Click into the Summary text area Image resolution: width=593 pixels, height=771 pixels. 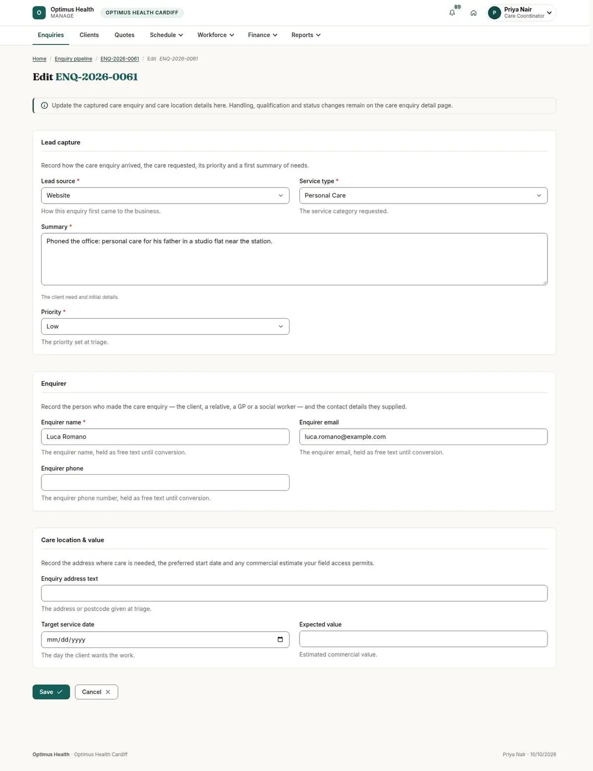[x=294, y=259]
